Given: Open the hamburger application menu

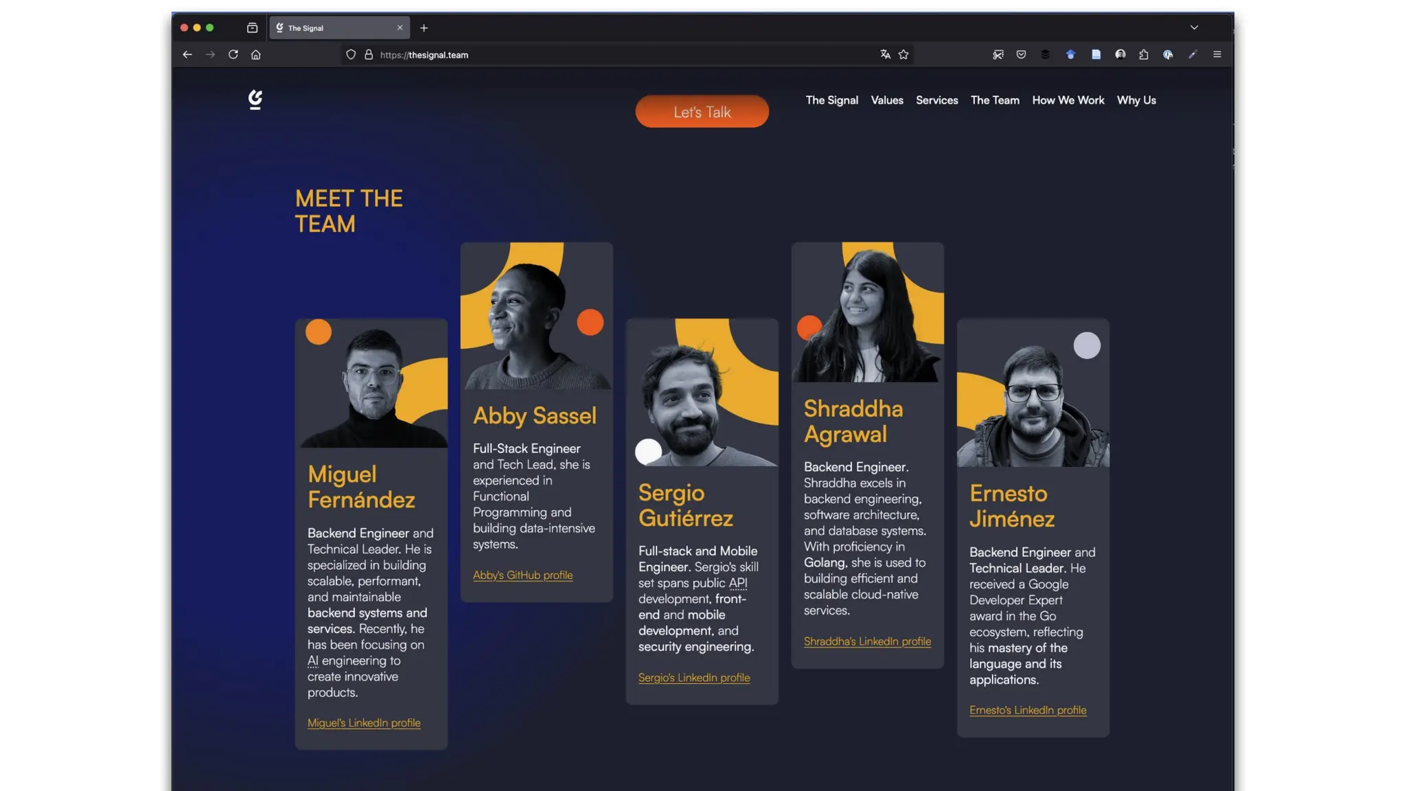Looking at the screenshot, I should click(x=1217, y=54).
